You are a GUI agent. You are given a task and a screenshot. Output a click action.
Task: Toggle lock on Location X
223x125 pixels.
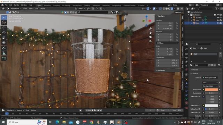click(177, 23)
